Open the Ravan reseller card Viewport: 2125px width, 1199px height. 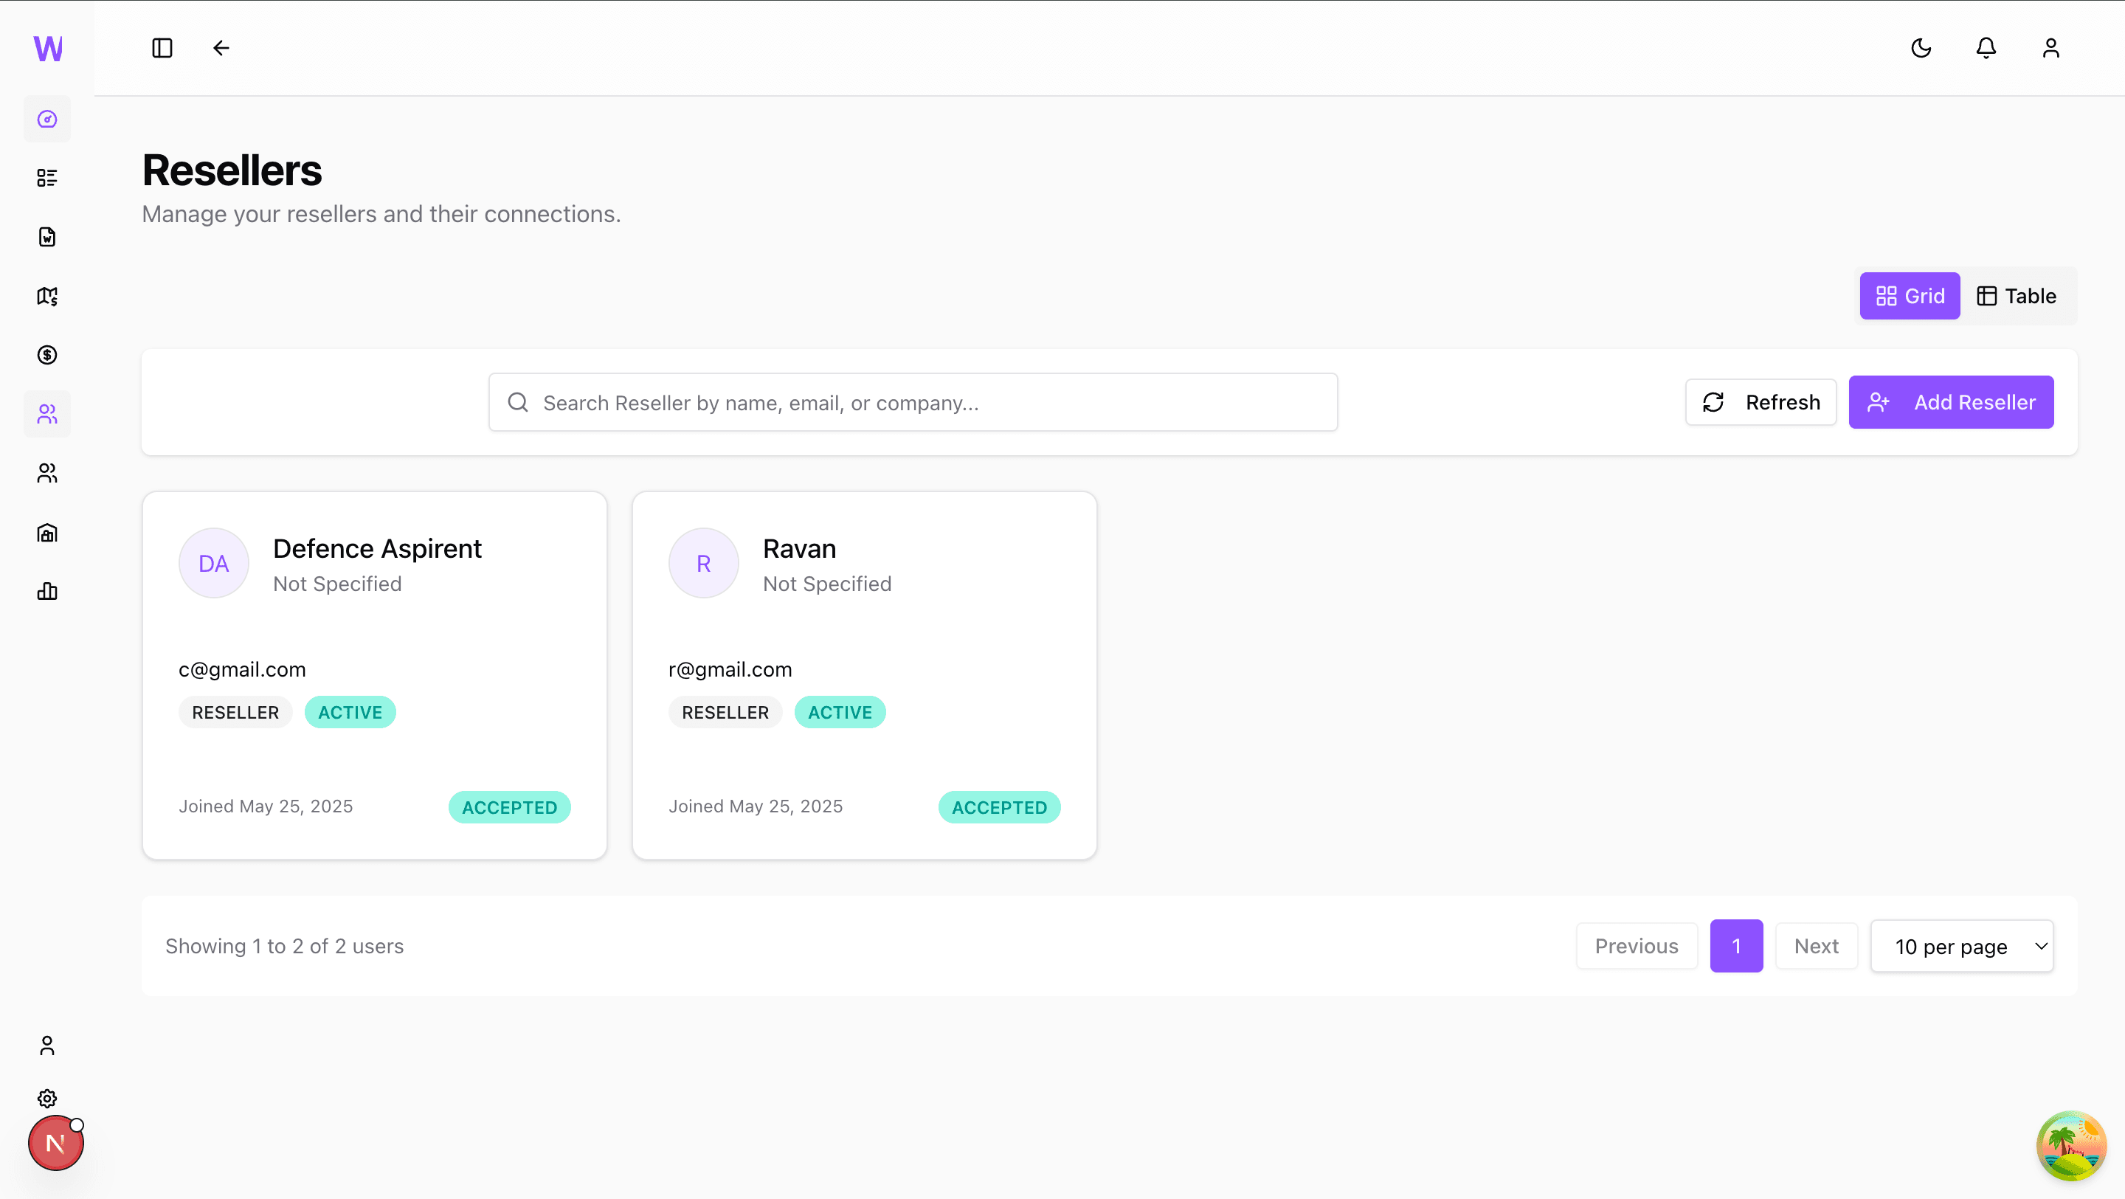[x=865, y=675]
